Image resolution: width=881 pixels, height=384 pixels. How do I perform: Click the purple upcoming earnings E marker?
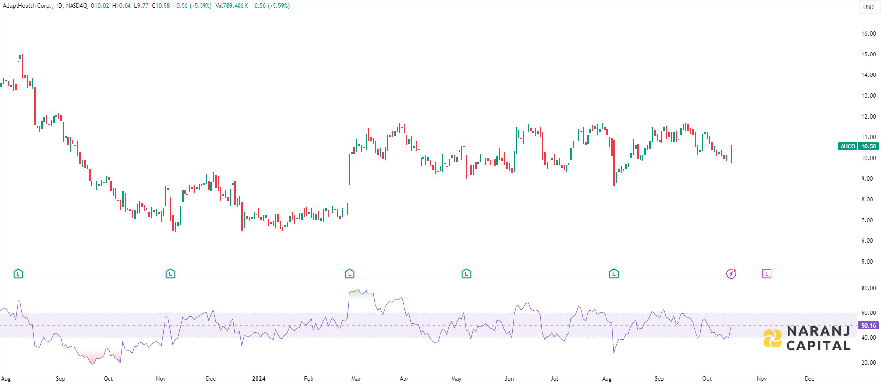[x=767, y=274]
